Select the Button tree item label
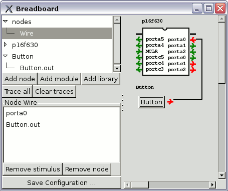This screenshot has height=191, width=228. click(x=23, y=57)
